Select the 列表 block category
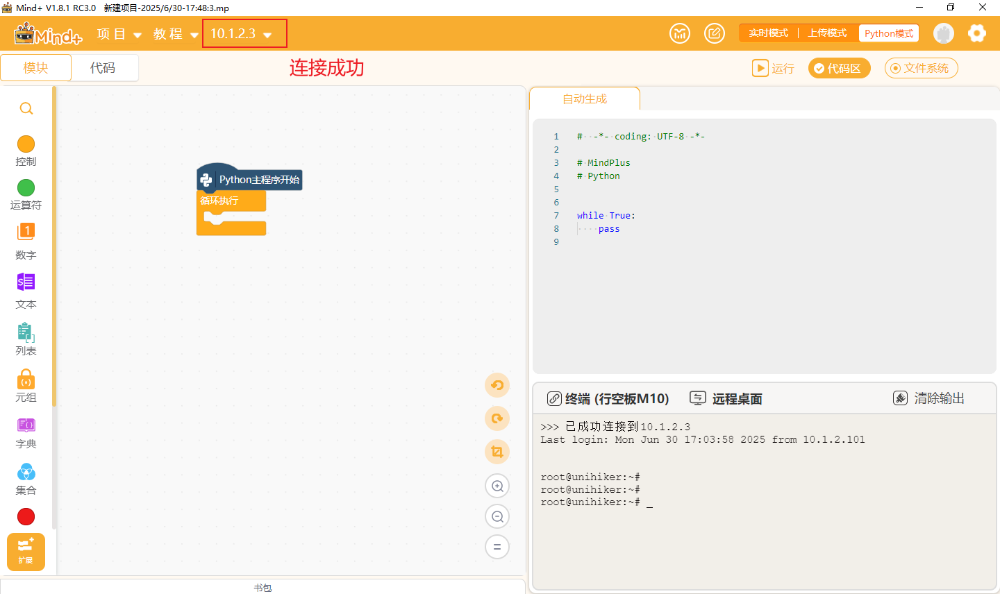Viewport: 1000px width, 594px height. pos(26,339)
